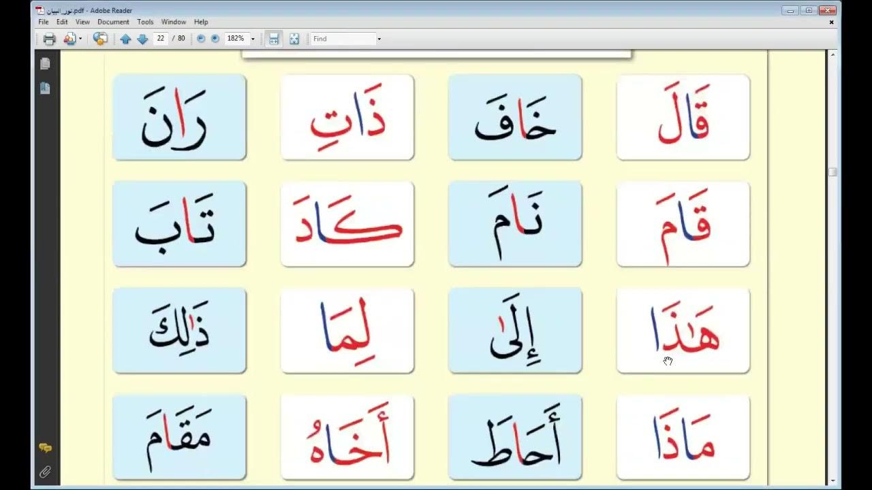Go to previous page with up arrow
The height and width of the screenshot is (490, 872).
pos(125,39)
